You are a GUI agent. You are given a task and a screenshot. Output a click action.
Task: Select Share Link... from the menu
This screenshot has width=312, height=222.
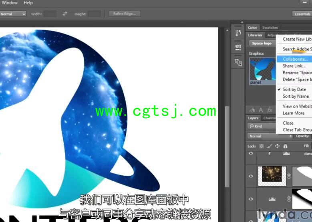294,66
